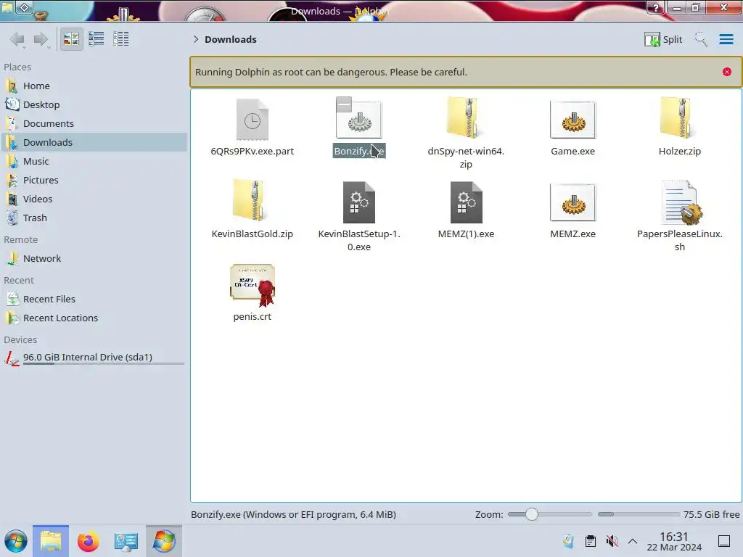The image size is (743, 557).
Task: Click the Windows flag taskbar icon
Action: 163,541
